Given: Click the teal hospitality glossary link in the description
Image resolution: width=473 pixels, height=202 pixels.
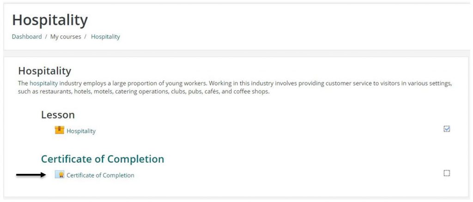Looking at the screenshot, I should tap(44, 83).
